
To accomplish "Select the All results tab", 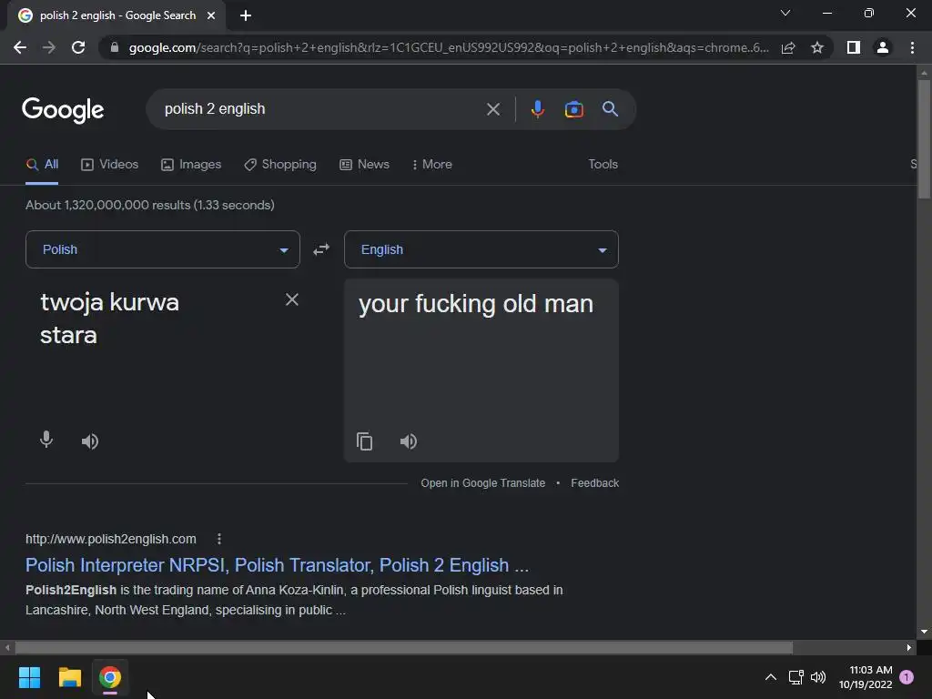I will pos(42,165).
